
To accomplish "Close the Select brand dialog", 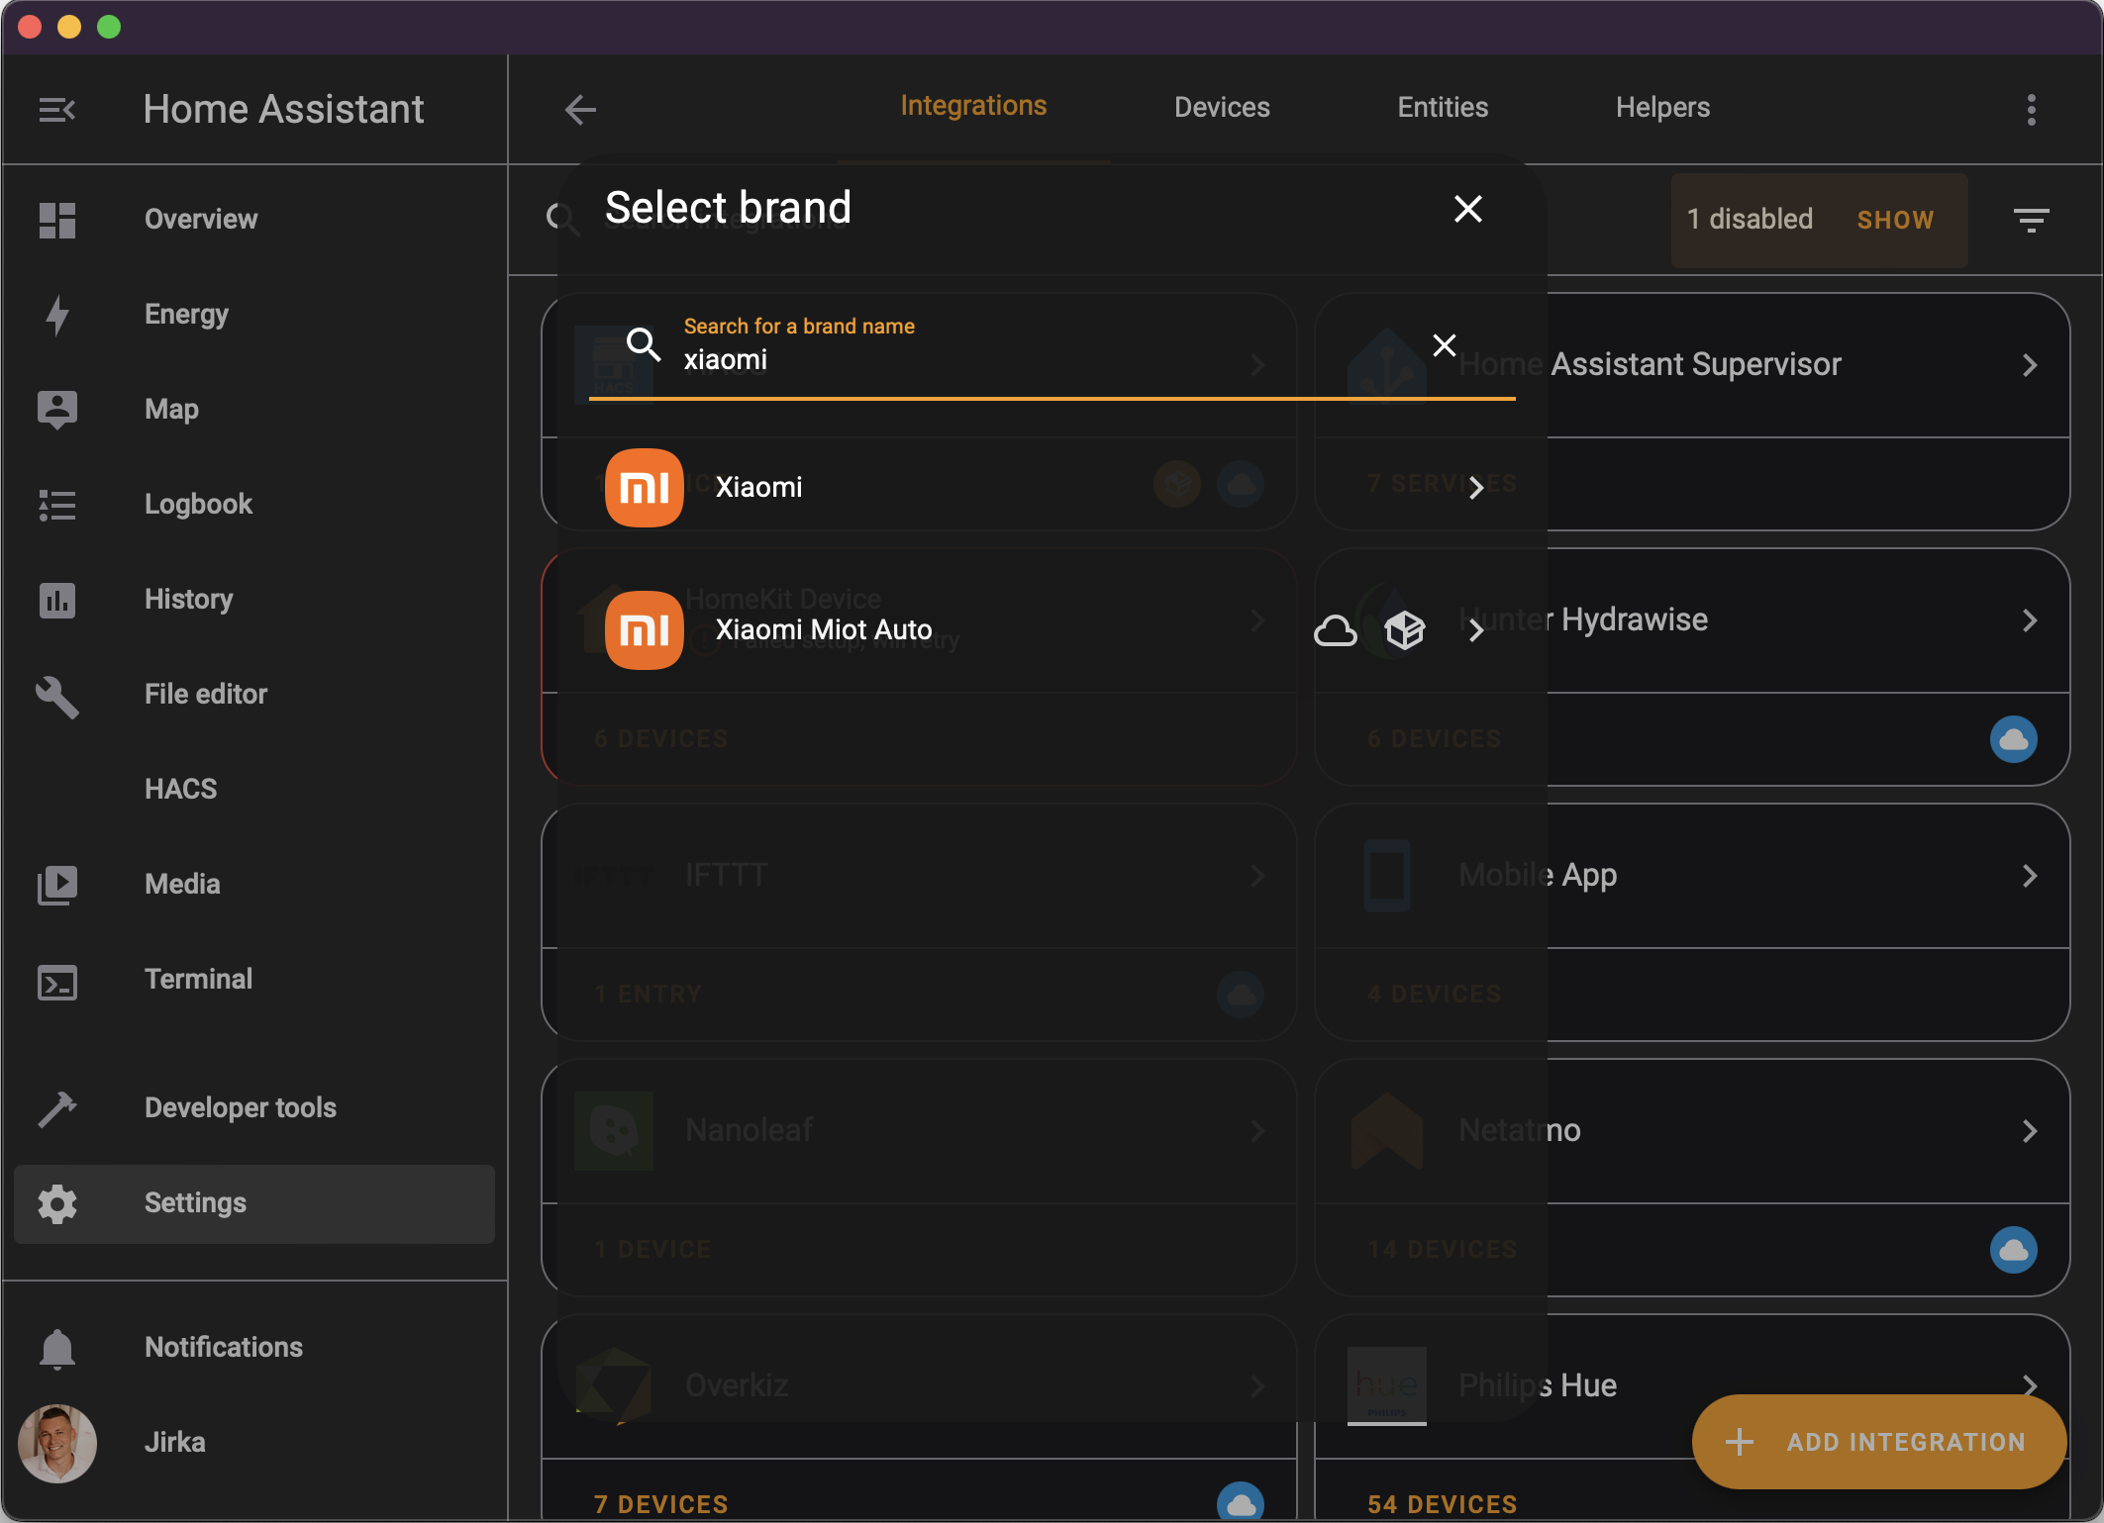I will pyautogui.click(x=1467, y=209).
